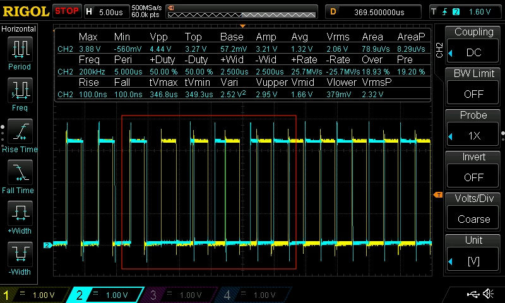505x303 pixels.
Task: Click the waveform memory overview bar
Action: click(x=242, y=12)
